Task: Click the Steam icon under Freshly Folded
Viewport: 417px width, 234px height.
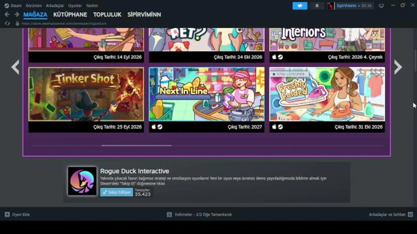Action: click(280, 127)
